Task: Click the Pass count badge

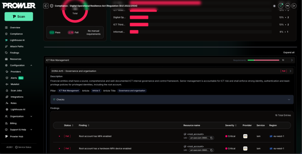Action: pyautogui.click(x=52, y=33)
